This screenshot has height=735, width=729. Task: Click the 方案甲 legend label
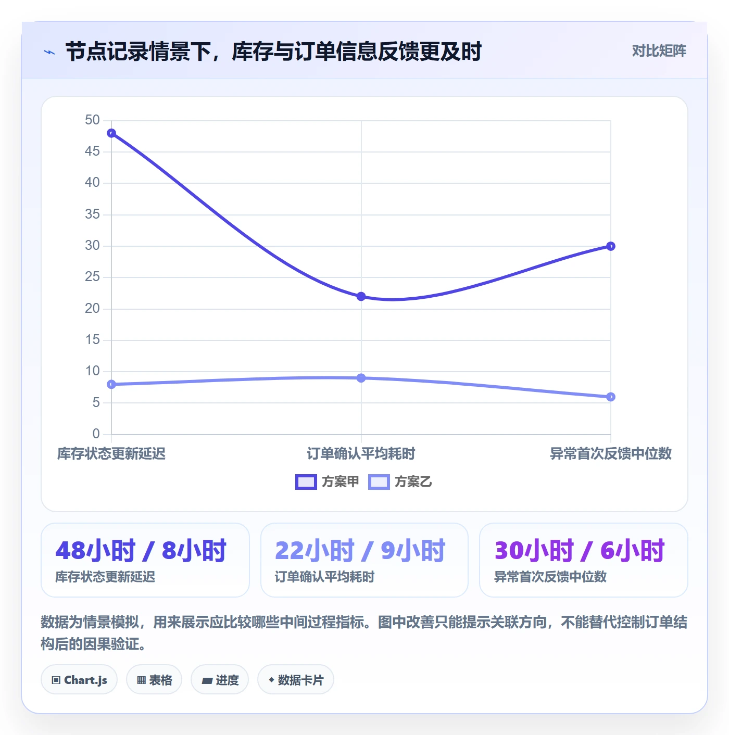[340, 482]
